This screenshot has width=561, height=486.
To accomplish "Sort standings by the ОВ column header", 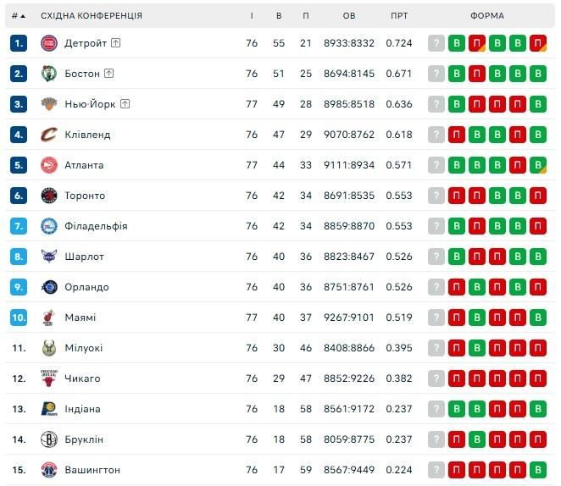I will click(x=349, y=16).
